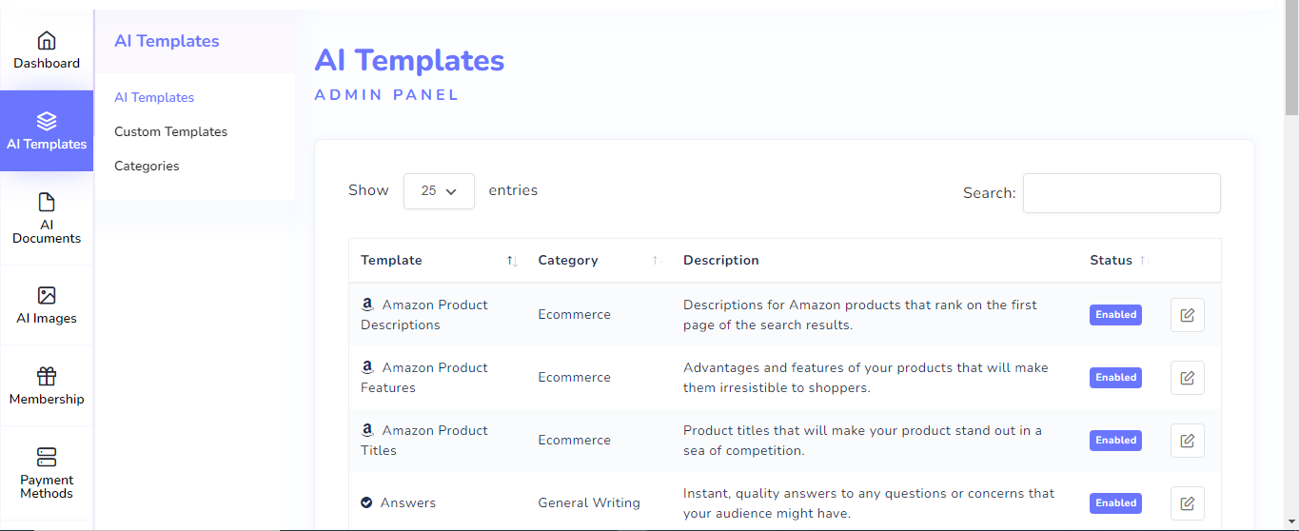Click the Dashboard home icon

tap(47, 41)
